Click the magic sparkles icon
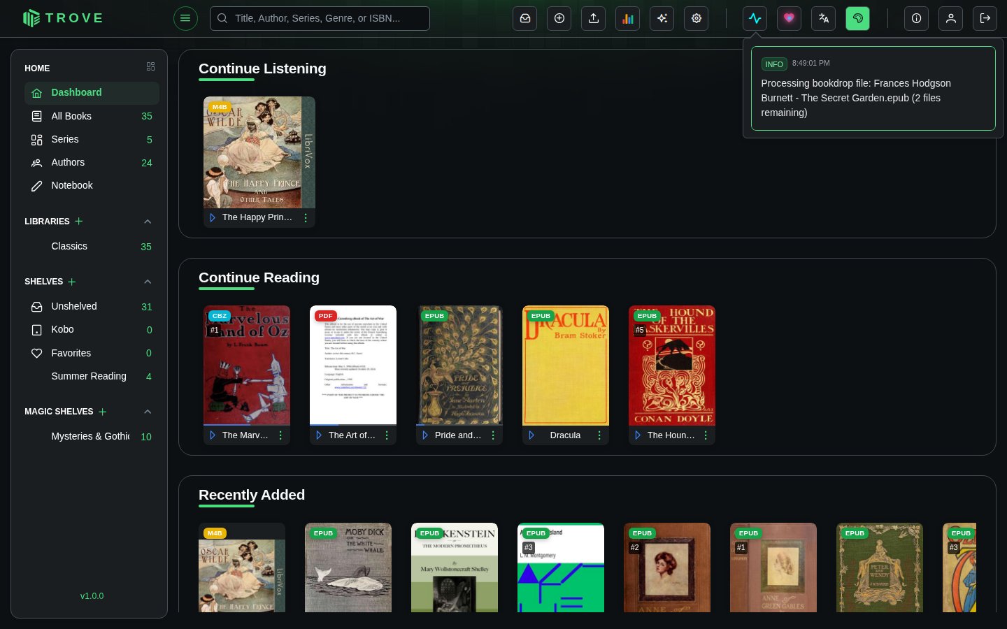Image resolution: width=1007 pixels, height=629 pixels. click(x=662, y=18)
